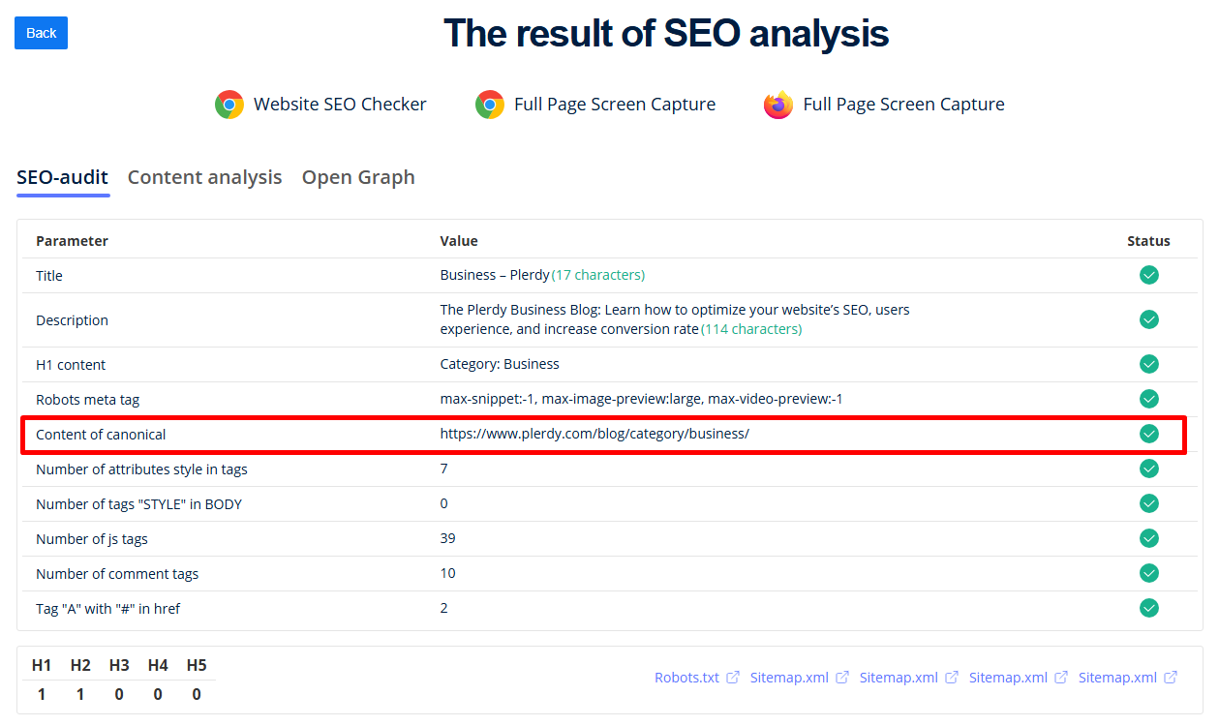1219x726 pixels.
Task: Click the Chrome icon beside Website SEO Checker
Action: [x=229, y=105]
